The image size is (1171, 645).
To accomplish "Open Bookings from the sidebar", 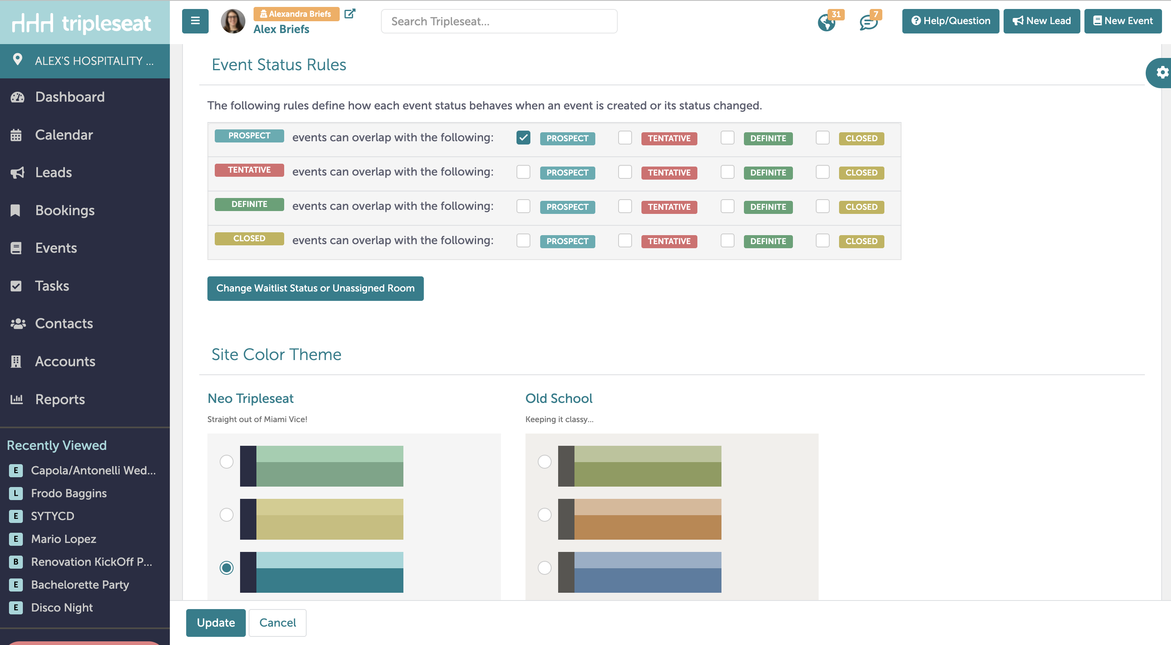I will [65, 211].
